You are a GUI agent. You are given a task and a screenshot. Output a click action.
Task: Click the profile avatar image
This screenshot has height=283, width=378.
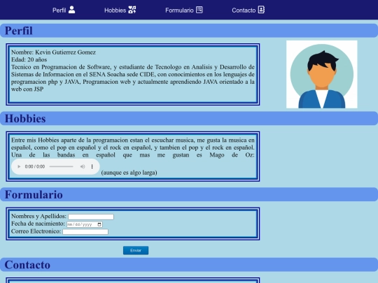[322, 74]
